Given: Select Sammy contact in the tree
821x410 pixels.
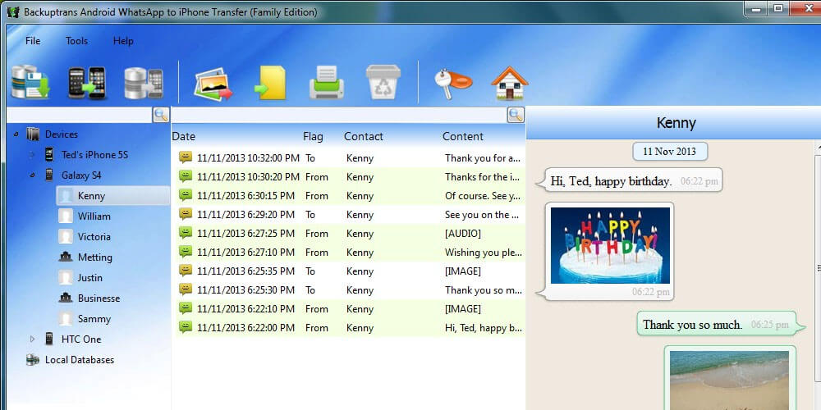Looking at the screenshot, I should 94,318.
